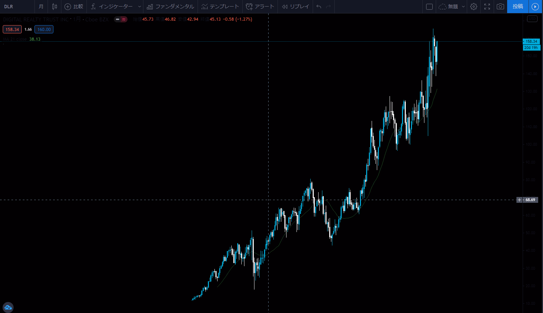Open the candlestick chart style selector
Image resolution: width=543 pixels, height=313 pixels.
pos(54,7)
